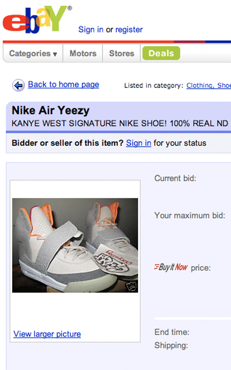Click the Buy It Now logo
Screen dimensions: 231x370
coord(171,267)
